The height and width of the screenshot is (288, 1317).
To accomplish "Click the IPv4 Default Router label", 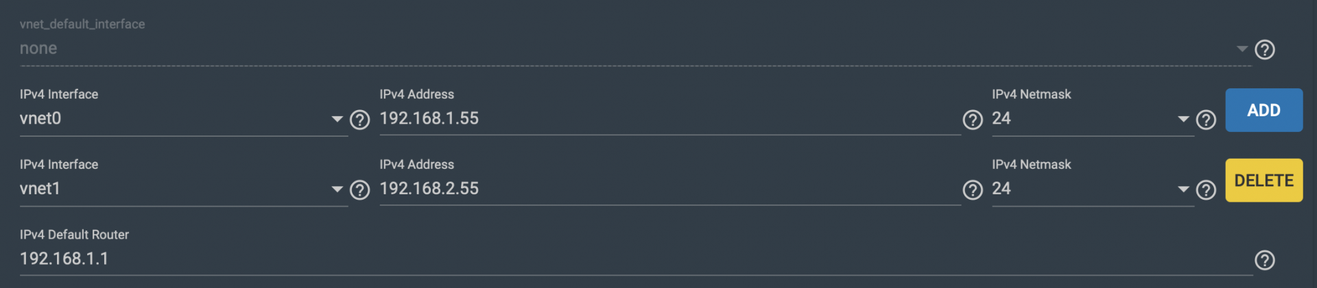I will [74, 235].
